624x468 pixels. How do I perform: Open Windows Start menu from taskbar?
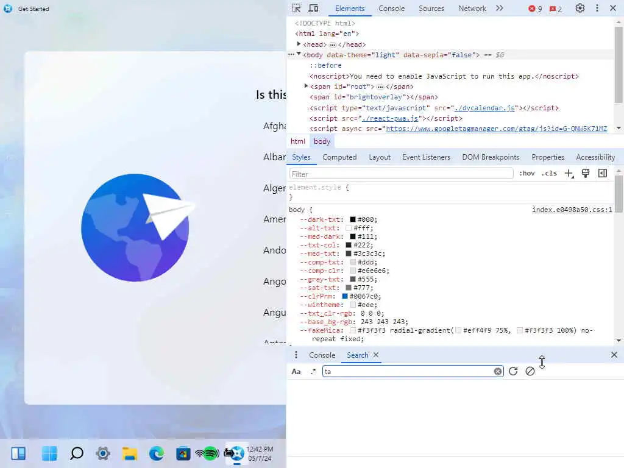tap(49, 453)
